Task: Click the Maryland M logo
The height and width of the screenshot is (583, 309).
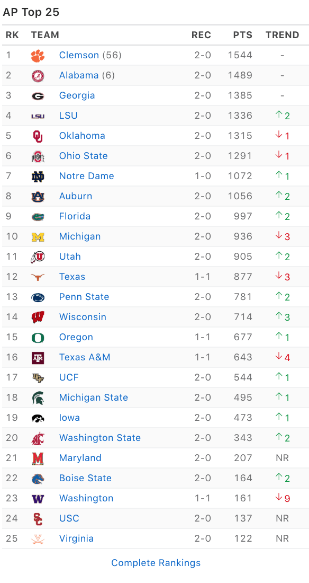Action: [38, 458]
